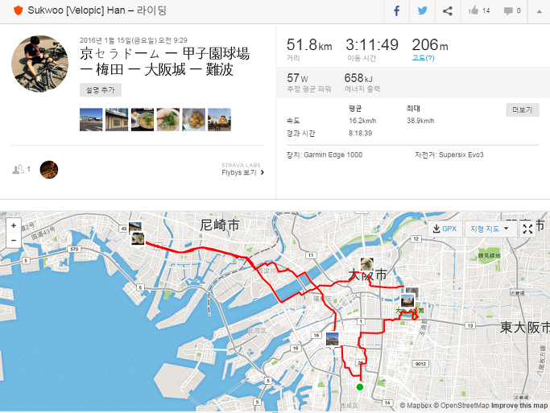Viewport: 550px width, 413px height.
Task: Open the 지형 지도 map type dropdown
Action: point(490,229)
